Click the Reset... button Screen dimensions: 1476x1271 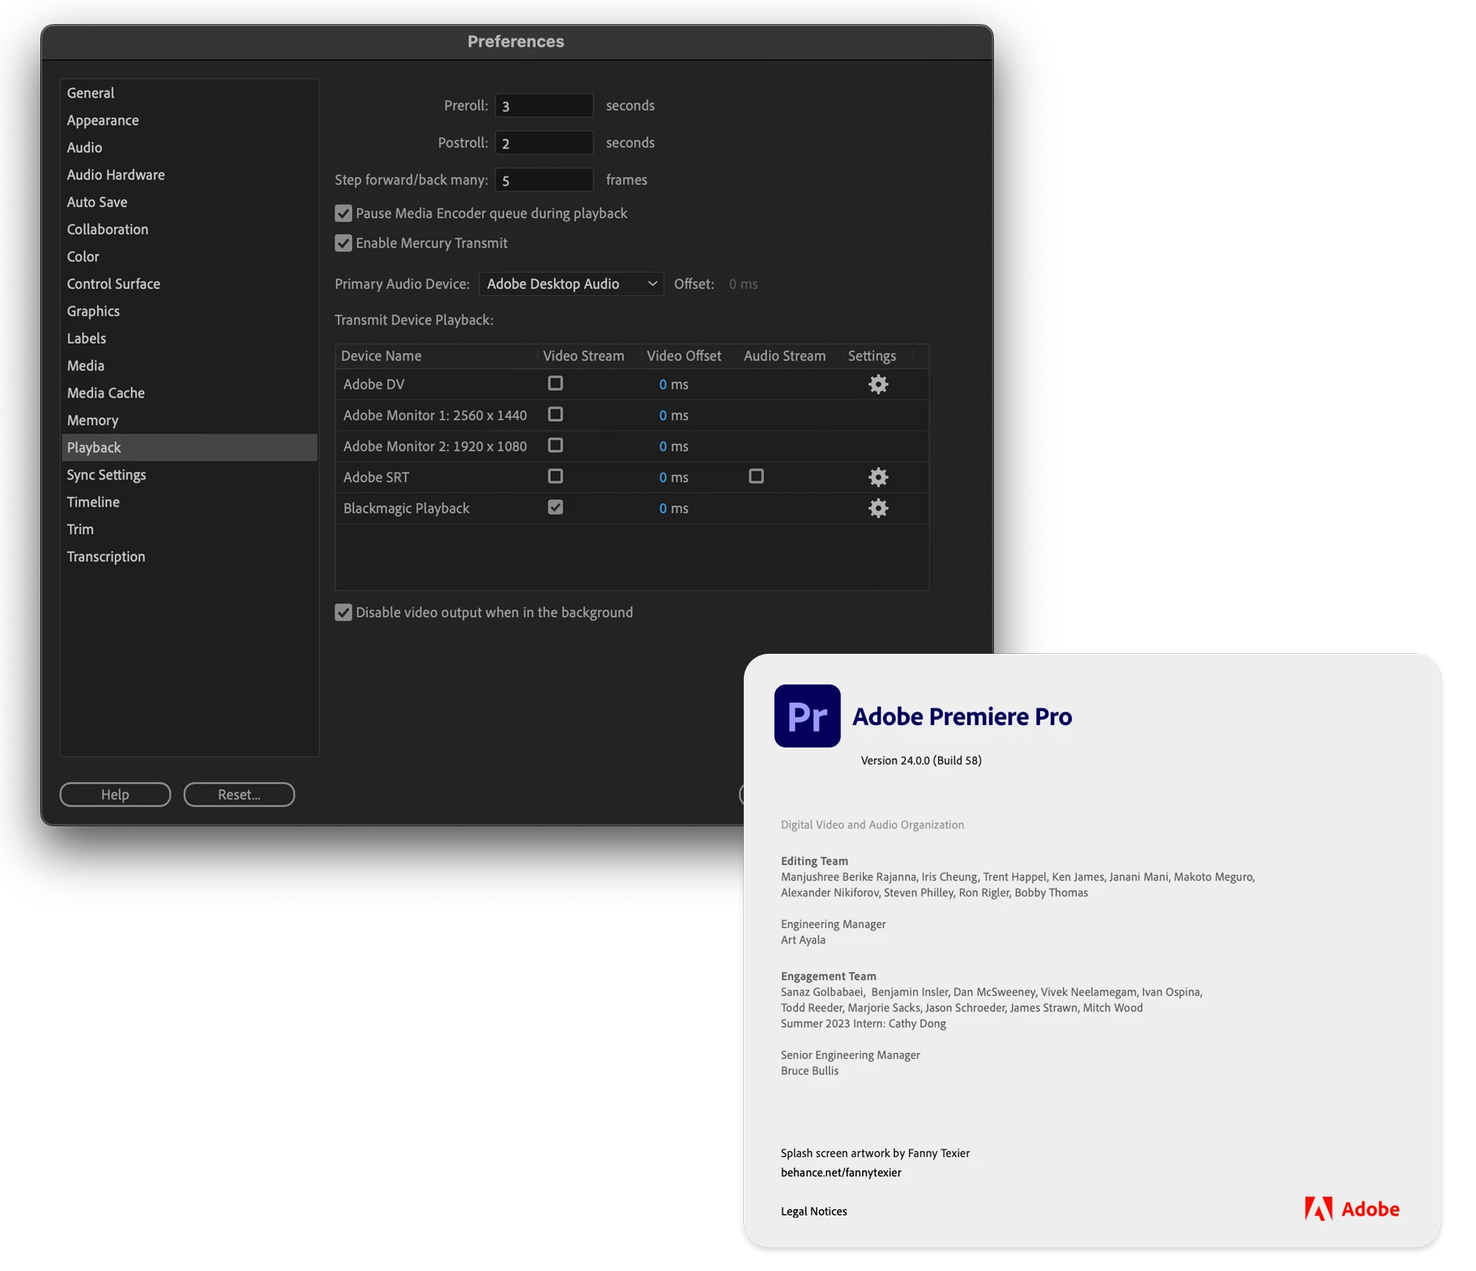tap(239, 795)
